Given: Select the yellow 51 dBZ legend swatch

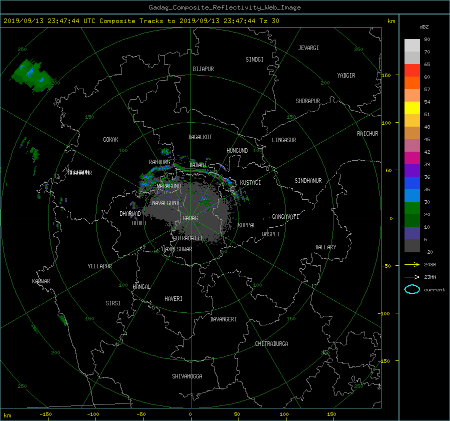Looking at the screenshot, I should click(x=412, y=108).
